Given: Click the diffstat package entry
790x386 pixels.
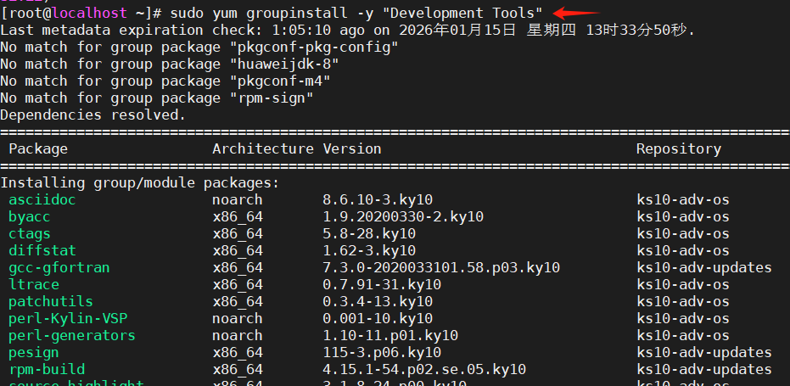Looking at the screenshot, I should [x=42, y=250].
